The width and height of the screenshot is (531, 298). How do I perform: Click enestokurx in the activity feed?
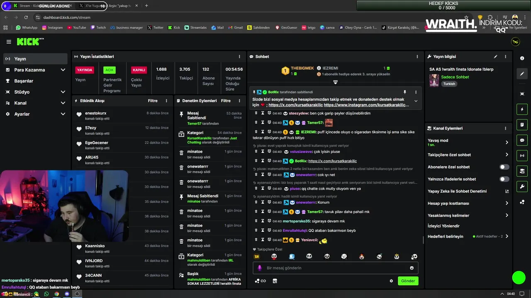(x=96, y=113)
